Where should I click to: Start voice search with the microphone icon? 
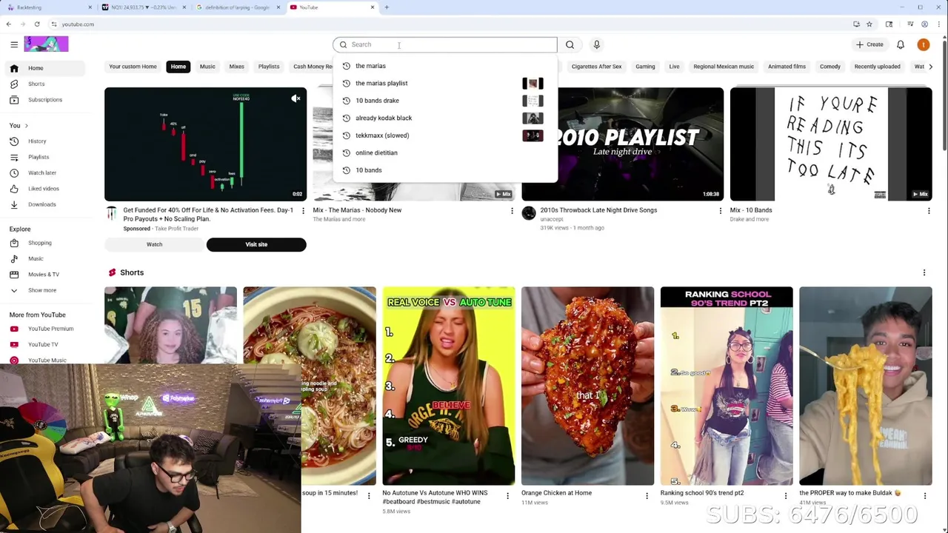pos(596,44)
